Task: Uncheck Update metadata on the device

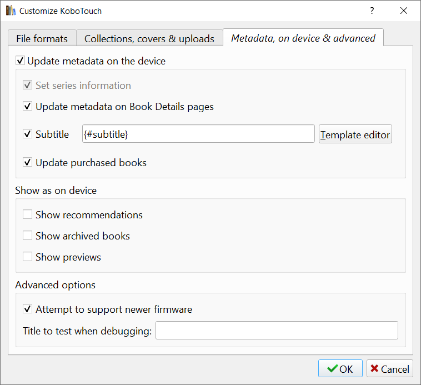Action: (x=21, y=61)
